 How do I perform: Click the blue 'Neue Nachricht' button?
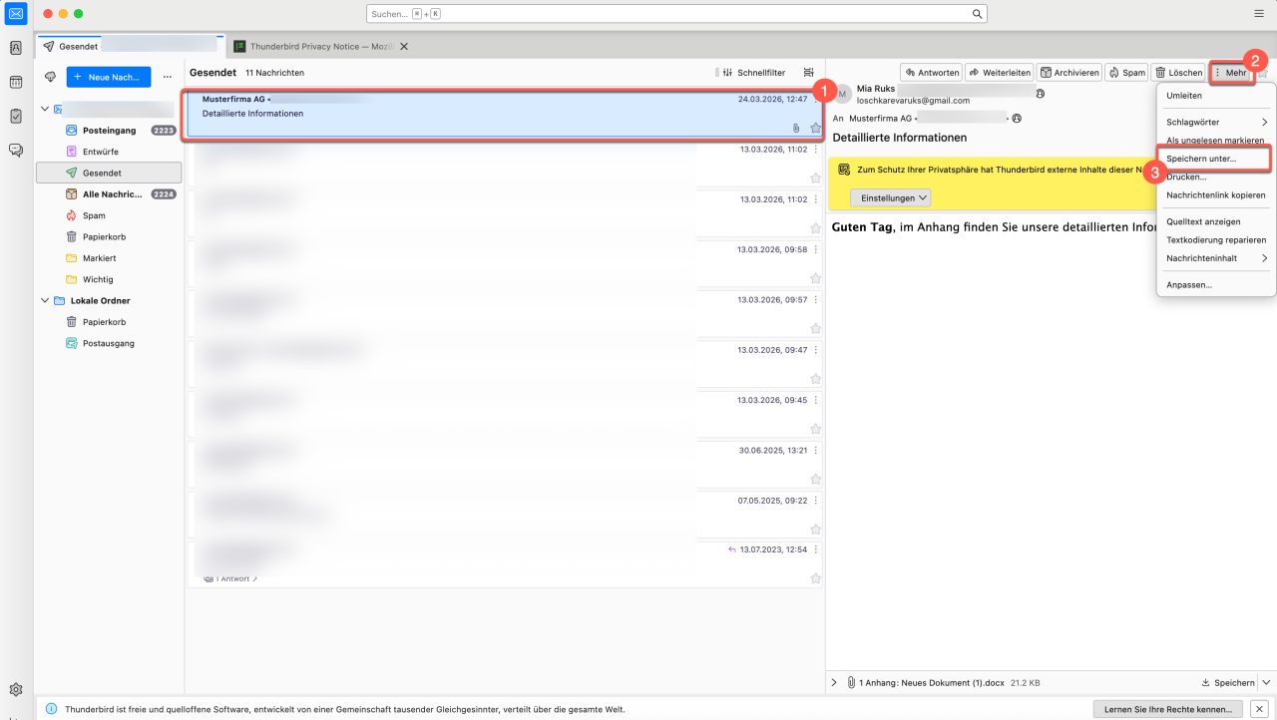(x=109, y=77)
